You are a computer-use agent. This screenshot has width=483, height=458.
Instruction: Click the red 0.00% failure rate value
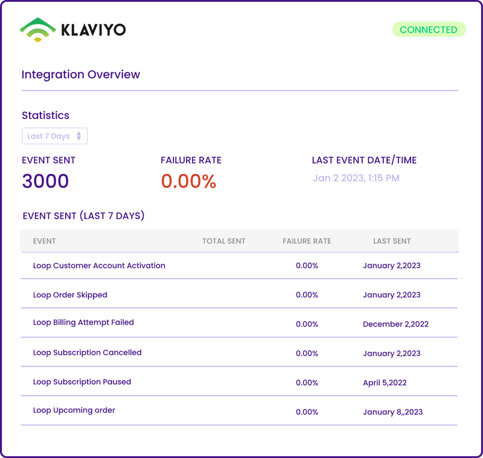(188, 181)
